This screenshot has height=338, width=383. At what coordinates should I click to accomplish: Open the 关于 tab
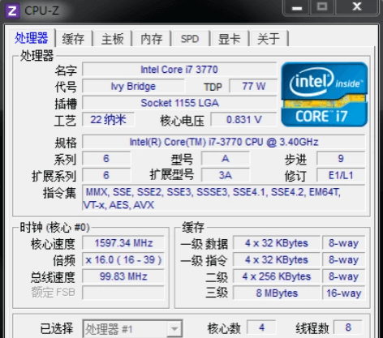[x=269, y=39]
